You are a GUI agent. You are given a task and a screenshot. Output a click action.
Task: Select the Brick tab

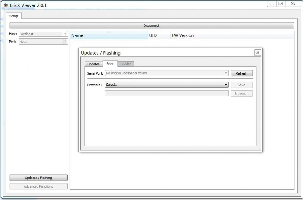[x=110, y=64]
